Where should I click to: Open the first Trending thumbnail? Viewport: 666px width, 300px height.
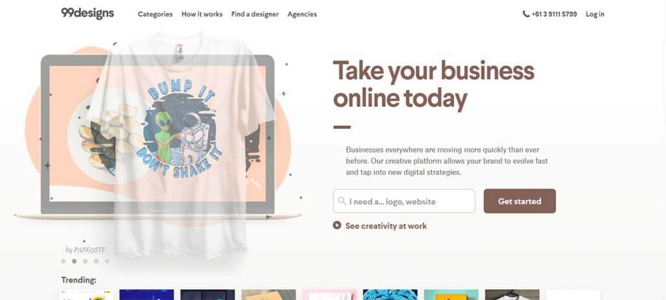tap(86, 295)
